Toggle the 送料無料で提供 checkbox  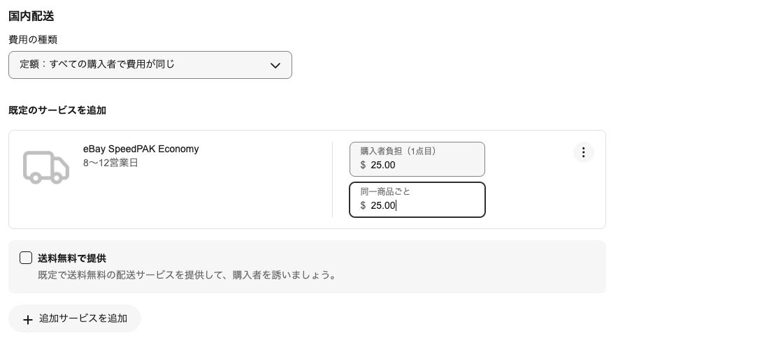click(26, 258)
